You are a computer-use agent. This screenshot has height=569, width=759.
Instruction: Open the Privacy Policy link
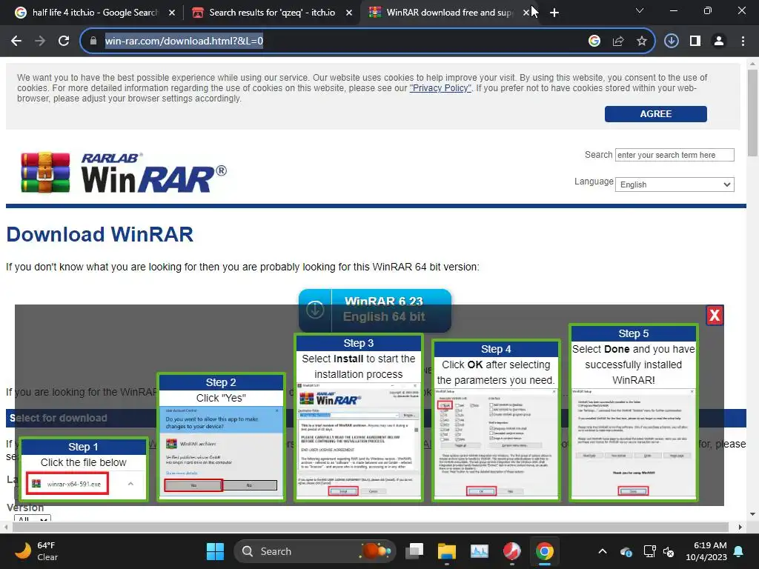point(440,88)
